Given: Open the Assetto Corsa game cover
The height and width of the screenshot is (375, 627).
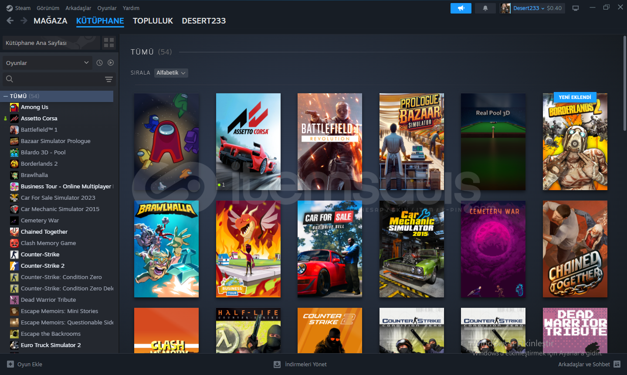Looking at the screenshot, I should 248,142.
